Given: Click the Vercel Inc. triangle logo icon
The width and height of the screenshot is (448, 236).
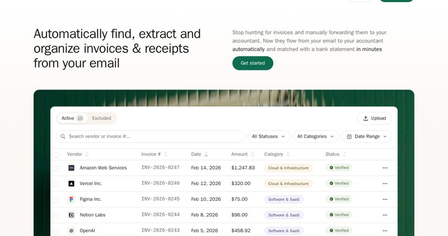Looking at the screenshot, I should (71, 183).
